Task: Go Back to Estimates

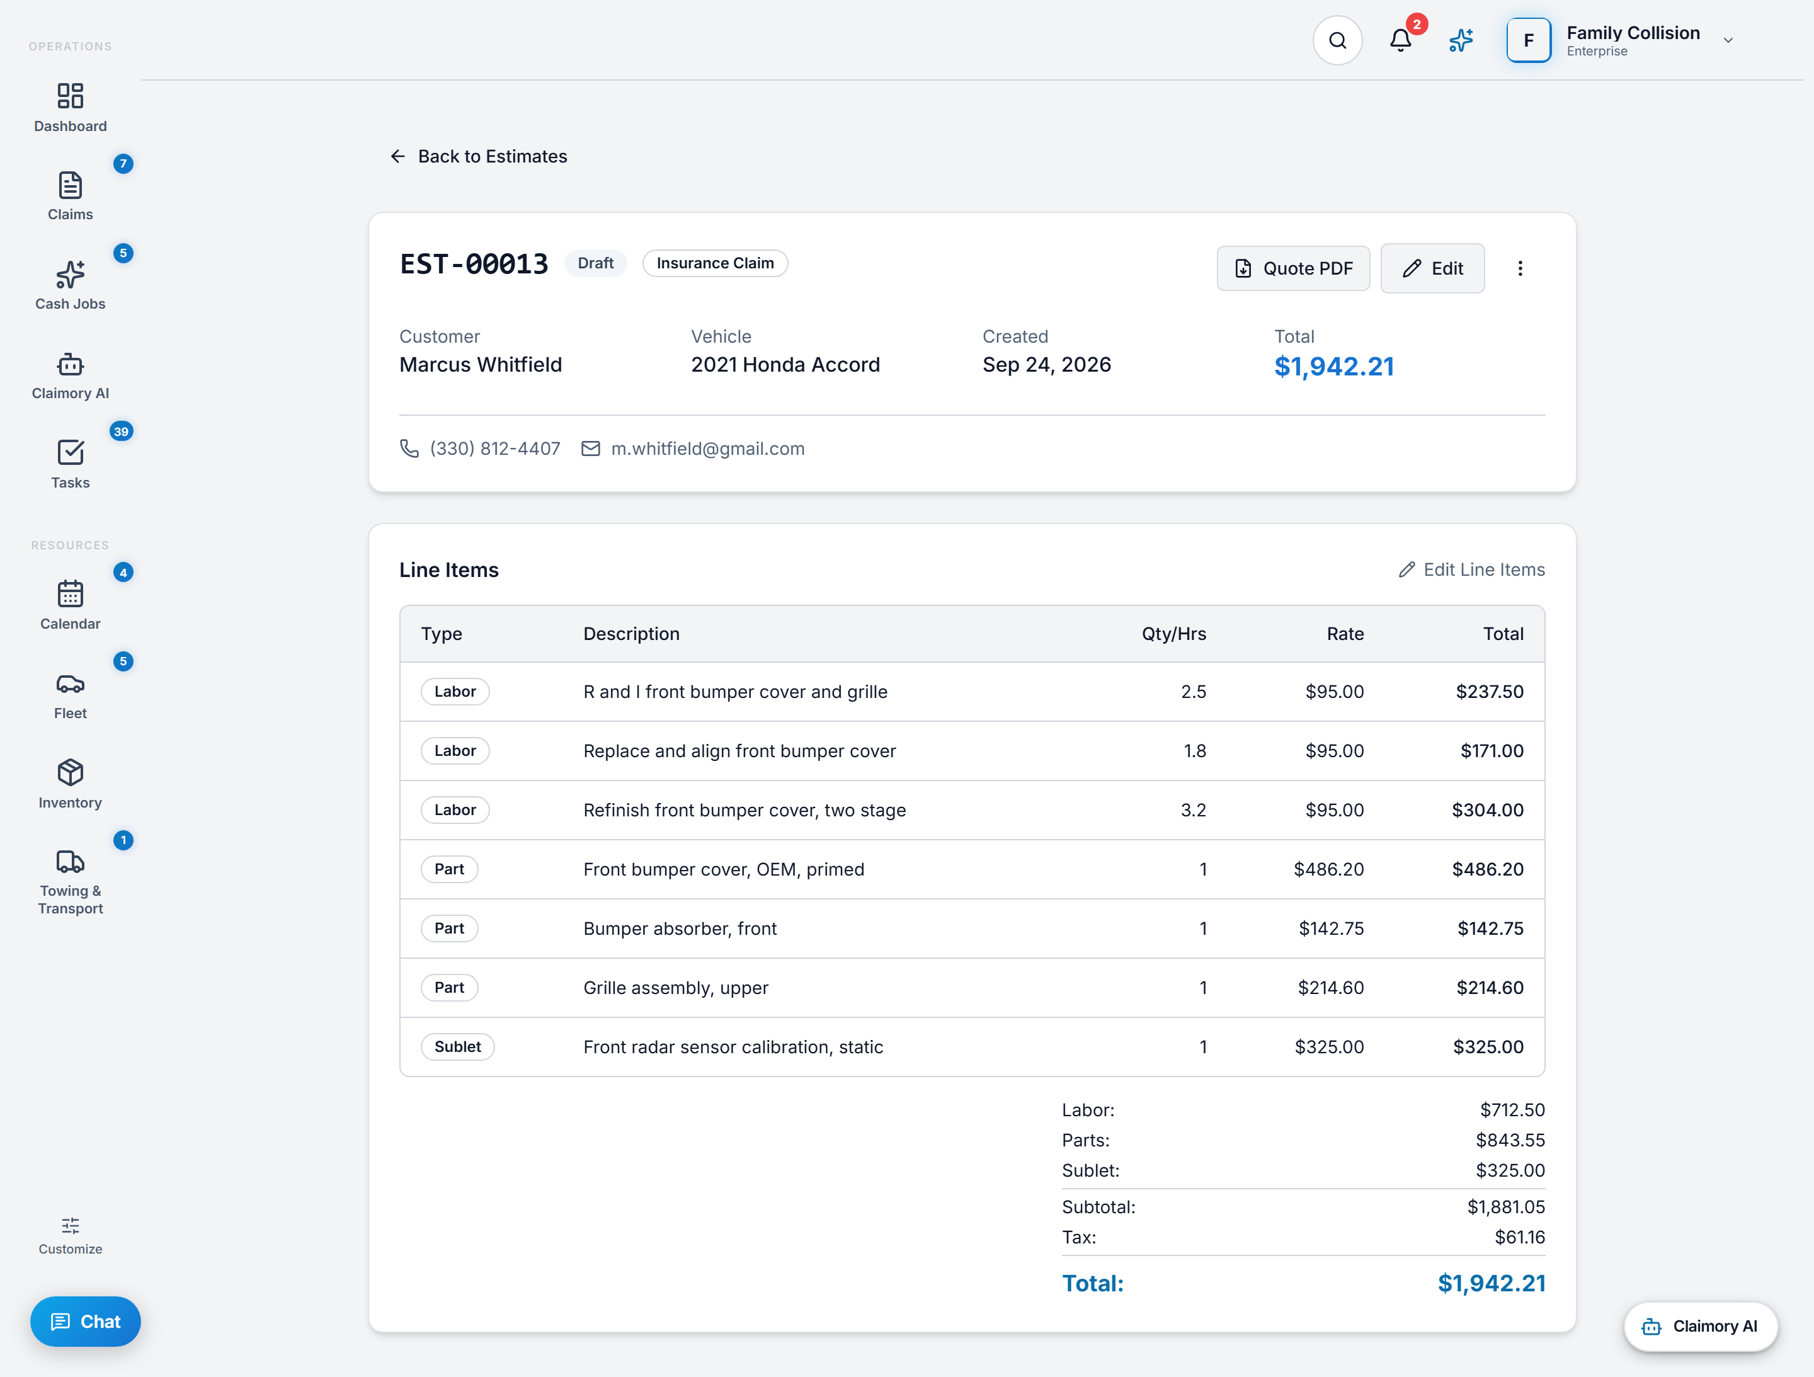Action: click(x=478, y=156)
